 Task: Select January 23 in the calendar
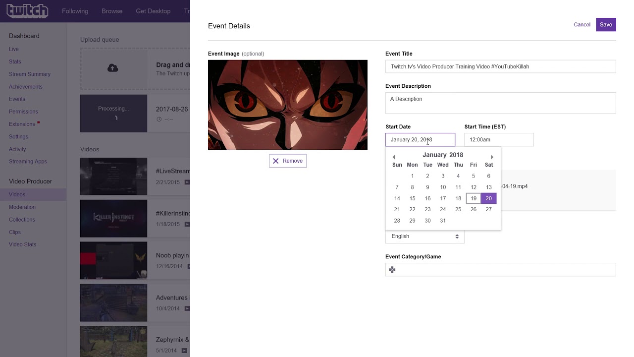click(x=427, y=209)
